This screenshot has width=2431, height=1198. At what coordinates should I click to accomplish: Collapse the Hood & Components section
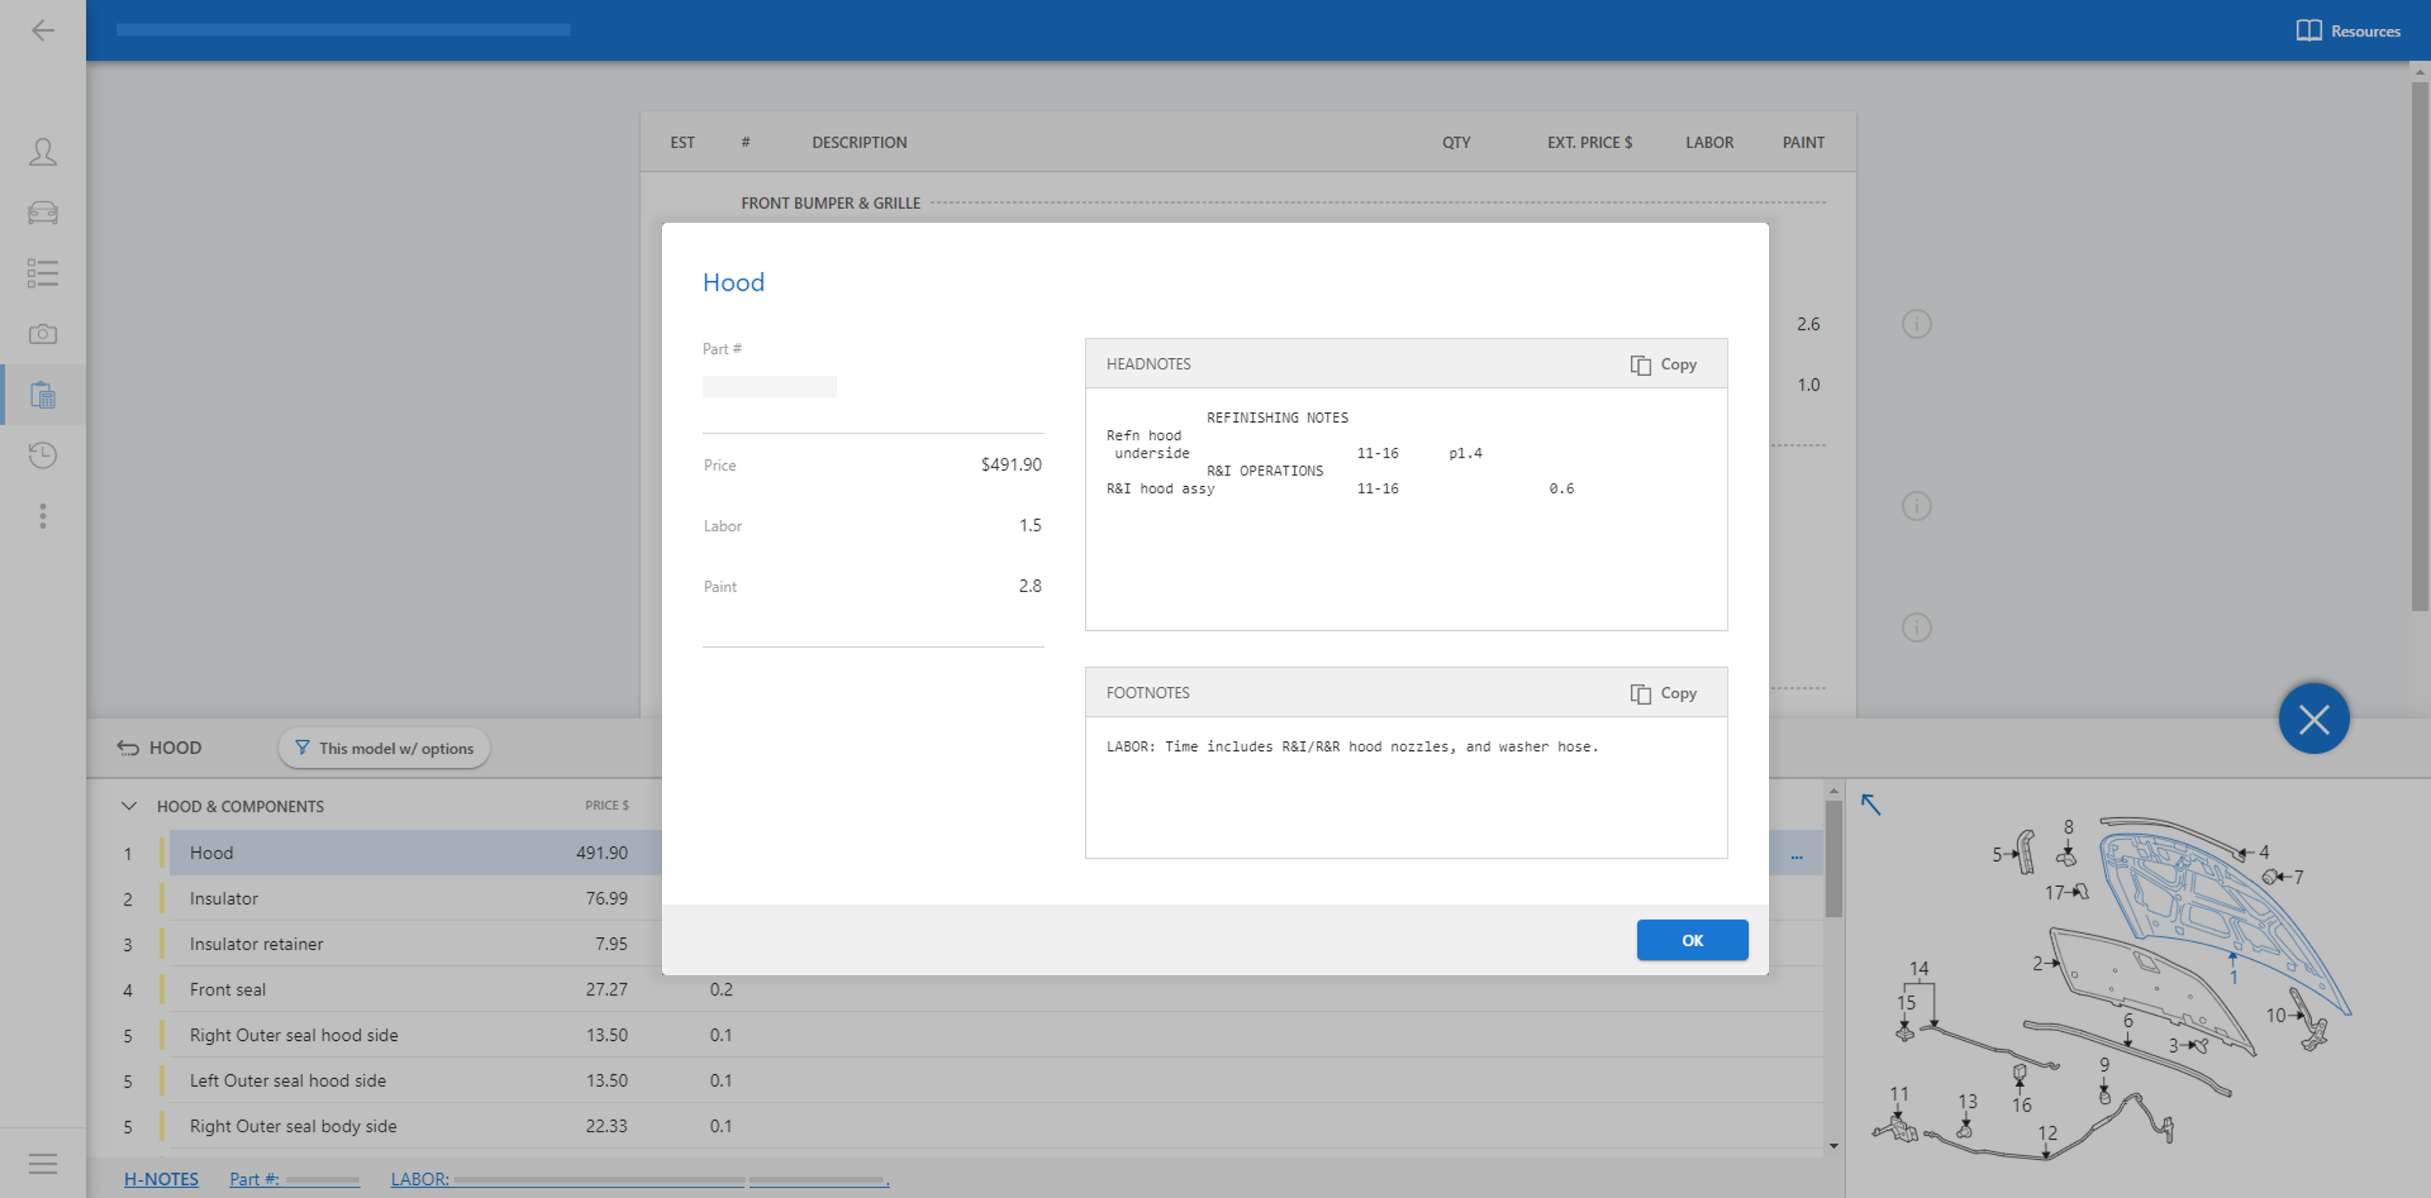(x=130, y=807)
